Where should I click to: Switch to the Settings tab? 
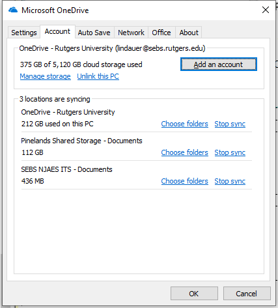24,33
